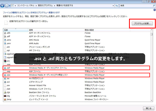
Task: Select the .amr QuickTime icon
Action: pos(5,44)
